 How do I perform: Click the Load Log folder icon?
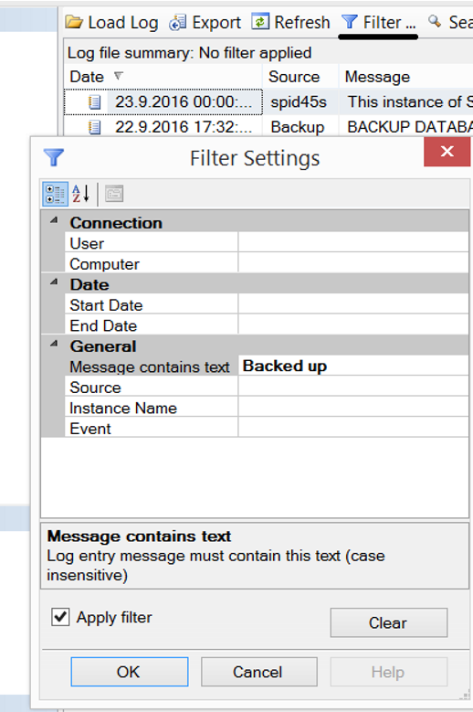click(x=74, y=22)
